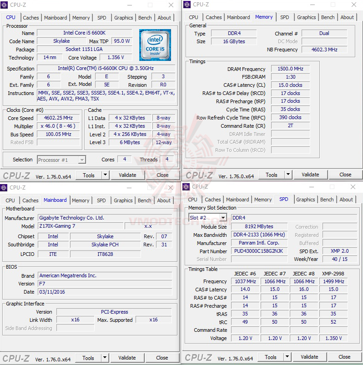This screenshot has height=365, width=363.
Task: Open Tools dropdown arrow in CPU window
Action: point(106,175)
